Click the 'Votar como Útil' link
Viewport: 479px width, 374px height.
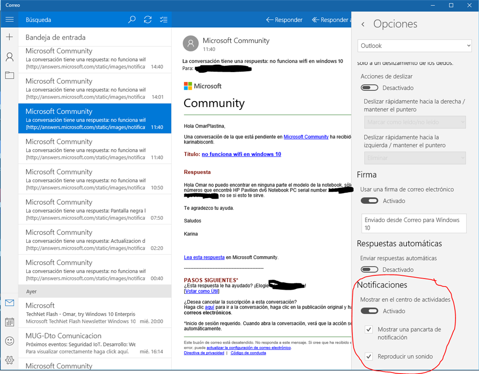point(202,291)
